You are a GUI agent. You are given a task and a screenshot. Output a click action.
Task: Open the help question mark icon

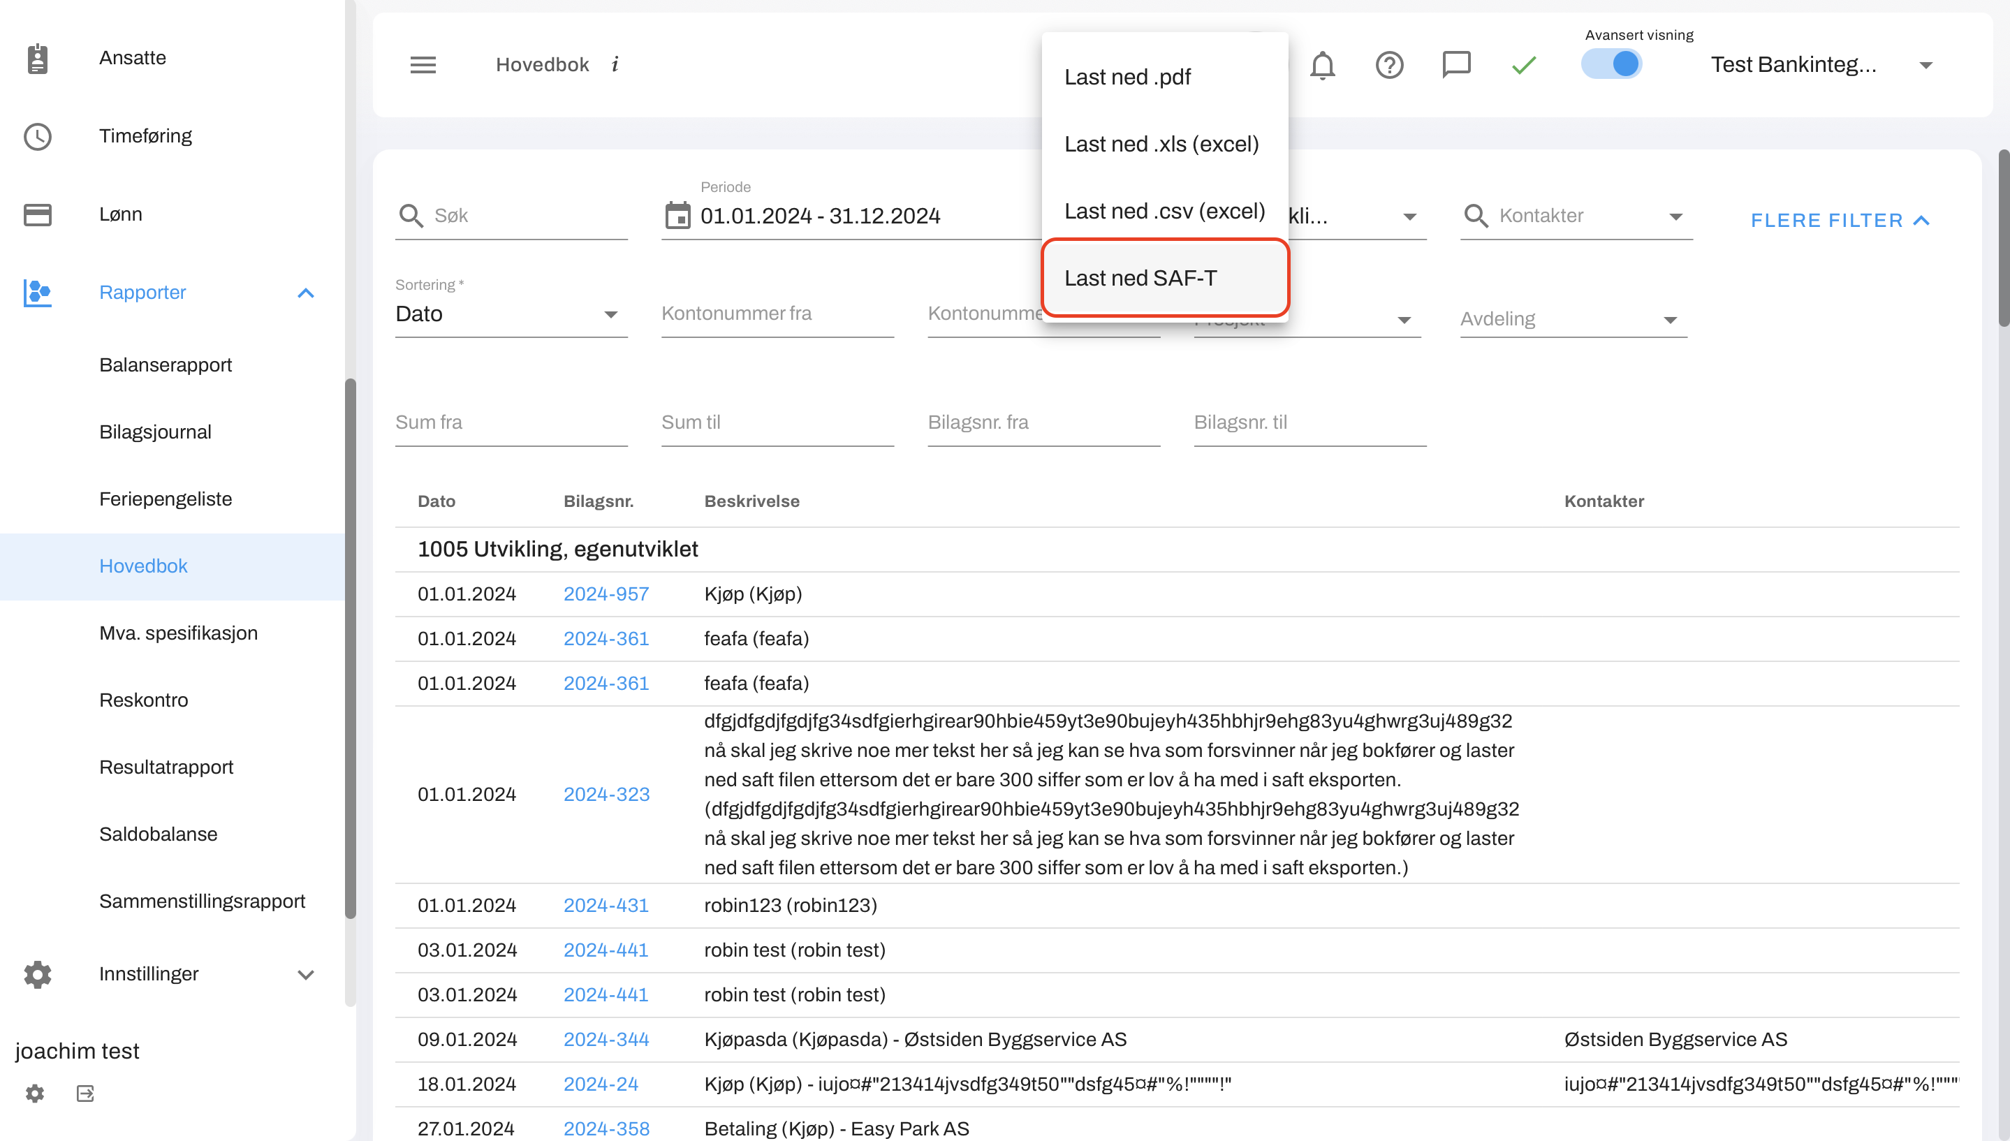pos(1388,65)
